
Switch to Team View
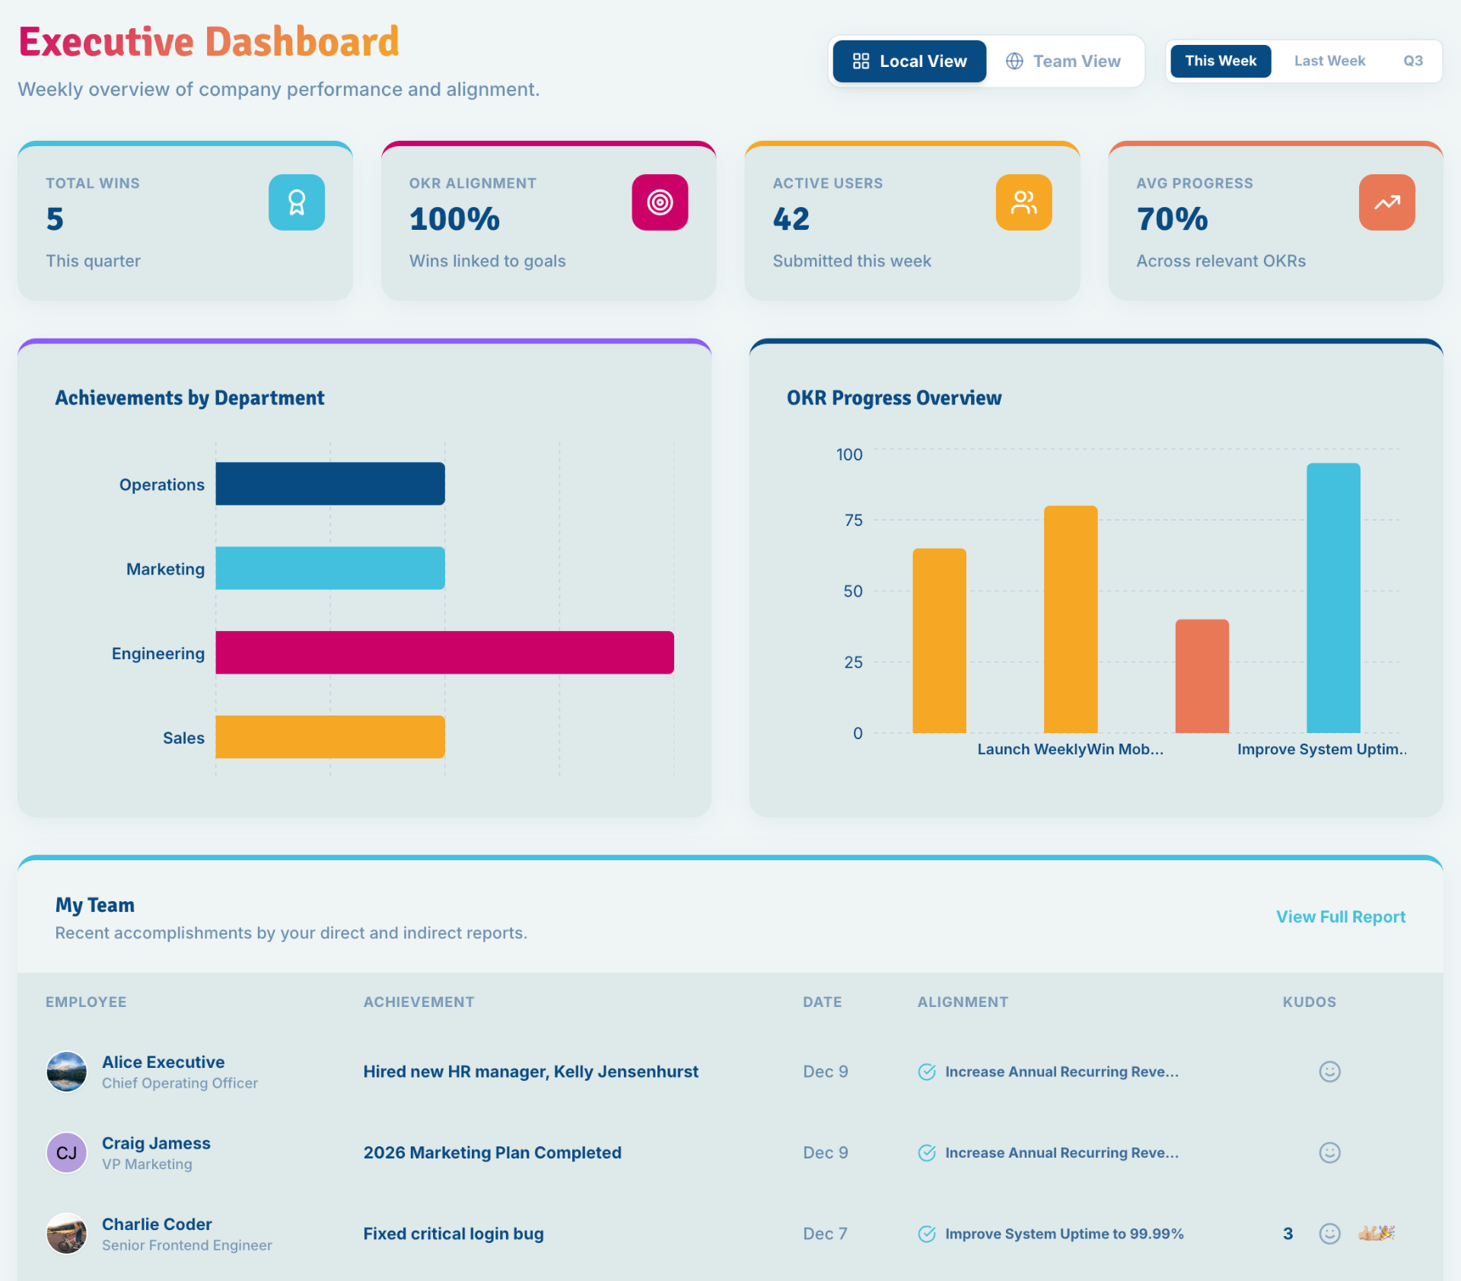[1063, 61]
